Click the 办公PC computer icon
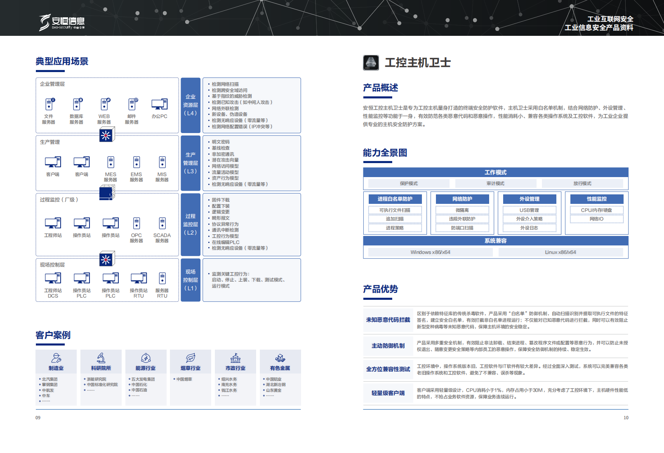This screenshot has width=664, height=453. point(159,104)
